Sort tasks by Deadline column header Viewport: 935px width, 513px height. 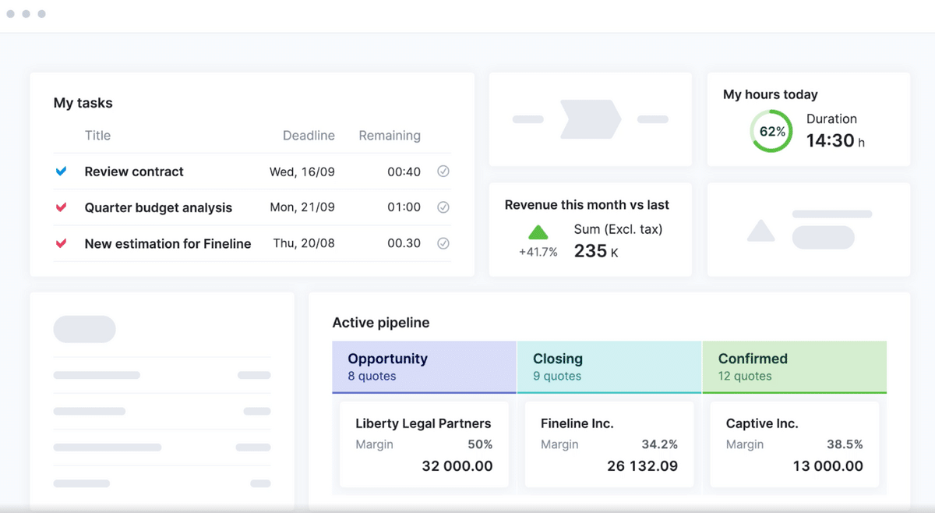click(309, 136)
